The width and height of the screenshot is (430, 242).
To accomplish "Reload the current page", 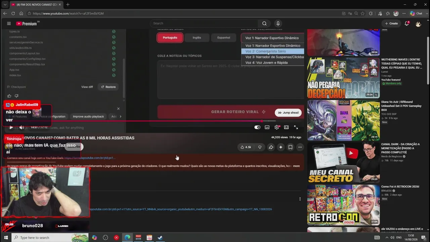I will (x=13, y=13).
